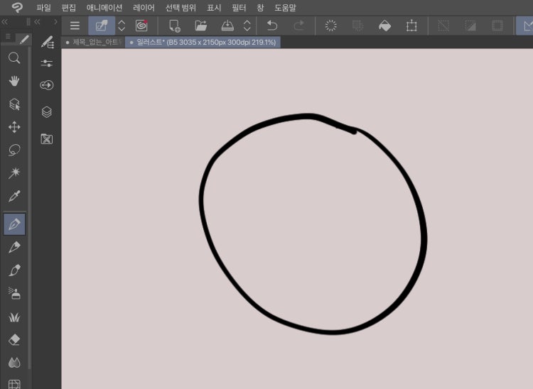The width and height of the screenshot is (533, 389).
Task: Open the 창 menu
Action: point(260,8)
